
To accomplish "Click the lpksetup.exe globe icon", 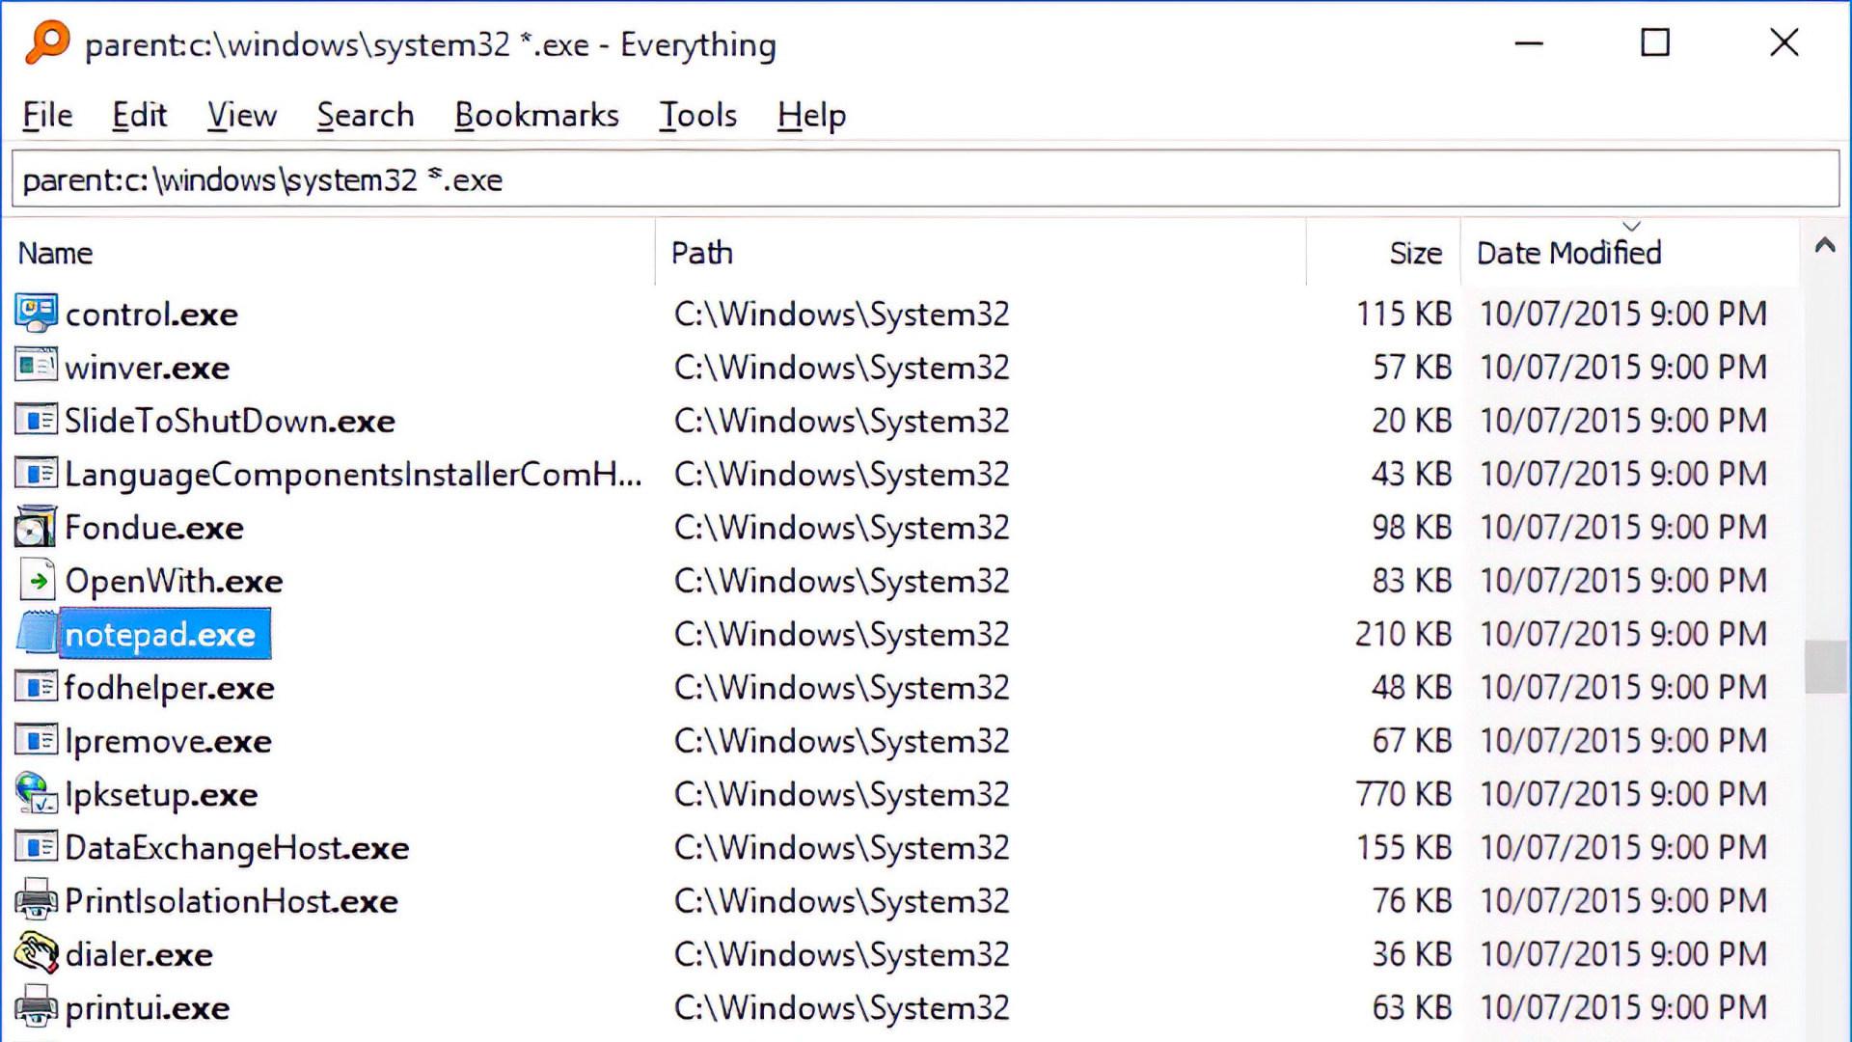I will (x=37, y=794).
